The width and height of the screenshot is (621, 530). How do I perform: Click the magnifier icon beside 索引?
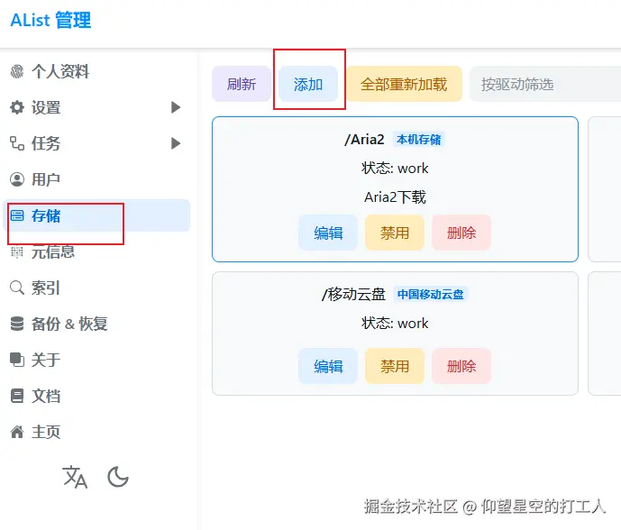[17, 288]
